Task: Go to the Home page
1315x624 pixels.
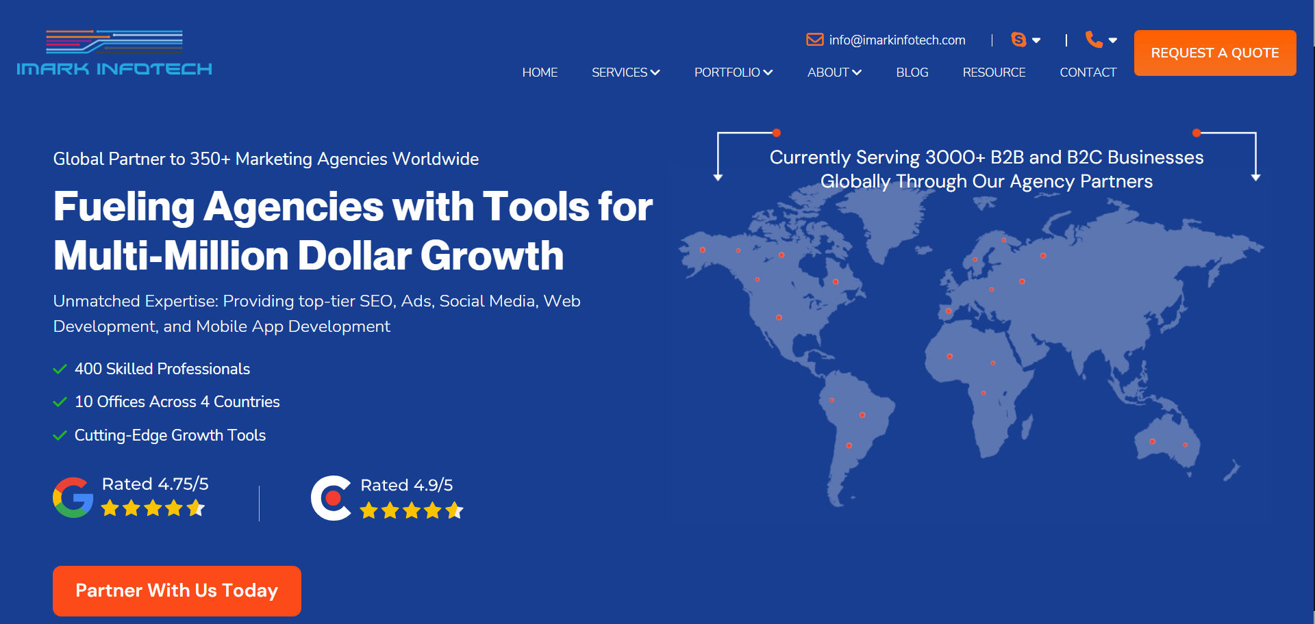Action: tap(540, 73)
